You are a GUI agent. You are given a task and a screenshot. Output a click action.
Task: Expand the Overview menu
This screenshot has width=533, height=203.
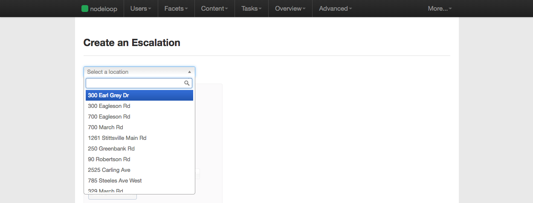pos(290,9)
